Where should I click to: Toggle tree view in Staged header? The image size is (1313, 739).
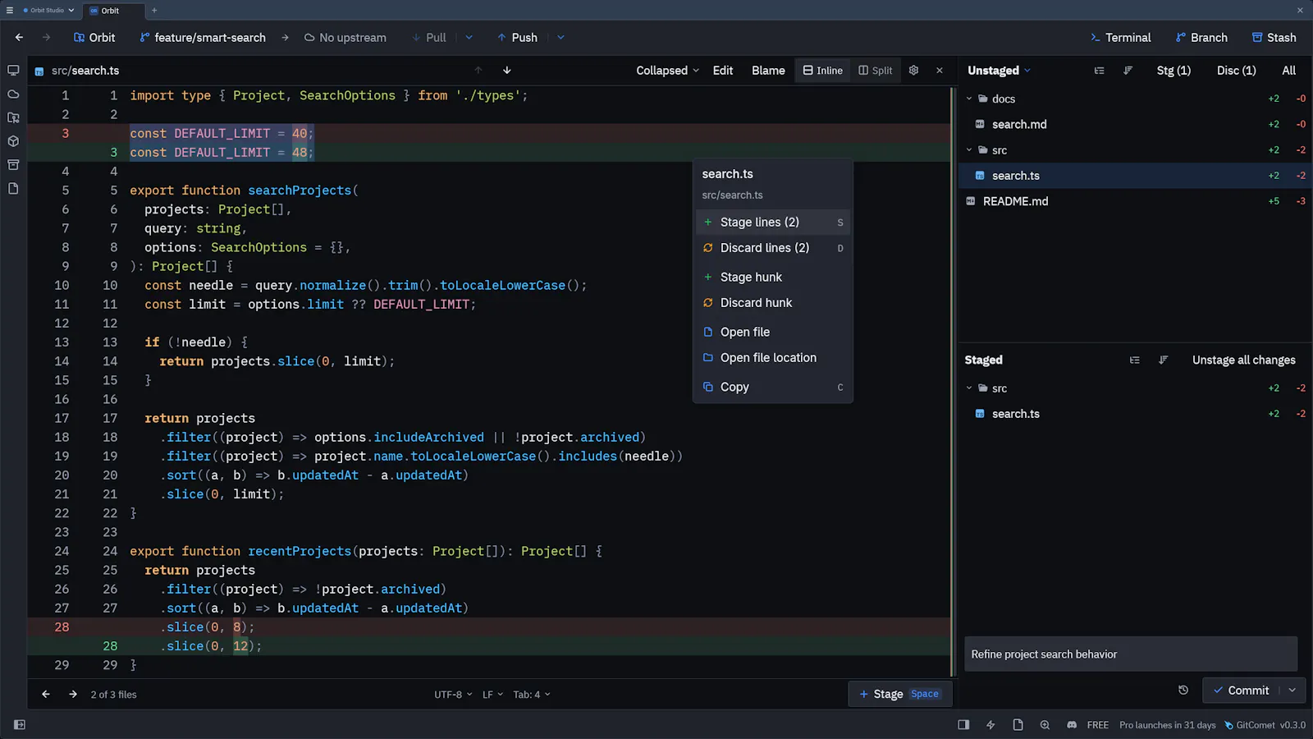[x=1135, y=360]
